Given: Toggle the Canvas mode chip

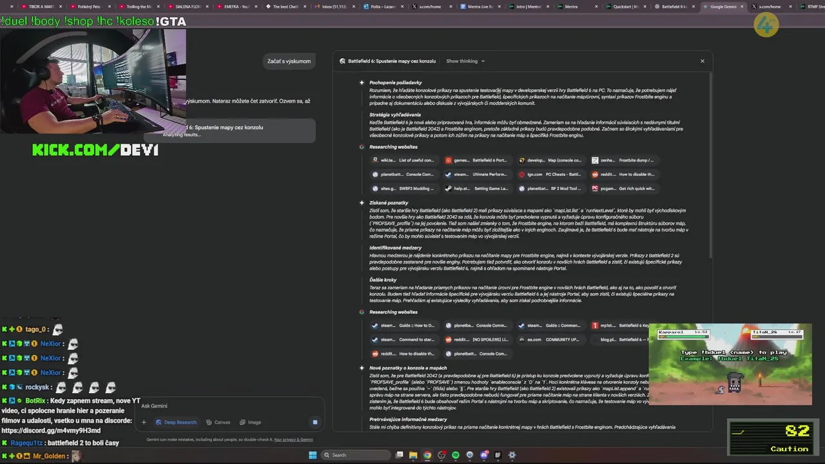Looking at the screenshot, I should 218,422.
